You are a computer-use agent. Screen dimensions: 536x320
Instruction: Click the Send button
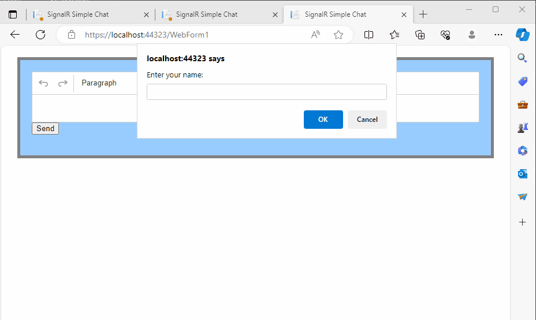pos(46,129)
